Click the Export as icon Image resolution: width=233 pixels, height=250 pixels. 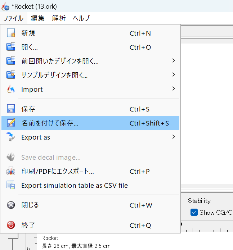11,137
